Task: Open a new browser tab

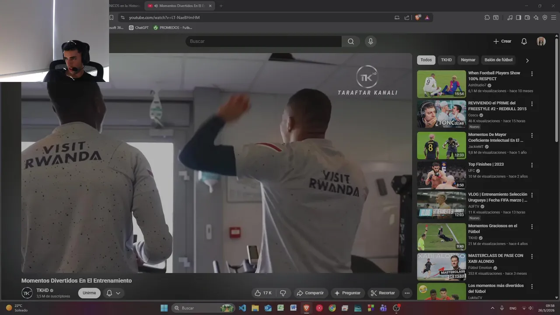Action: [x=221, y=6]
